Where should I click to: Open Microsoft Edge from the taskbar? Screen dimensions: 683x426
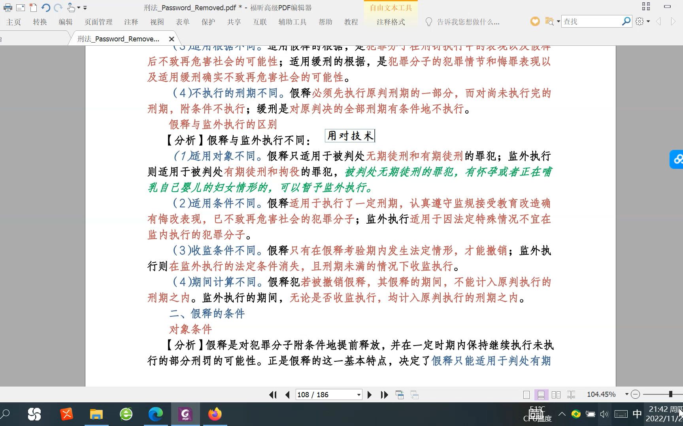pos(156,414)
